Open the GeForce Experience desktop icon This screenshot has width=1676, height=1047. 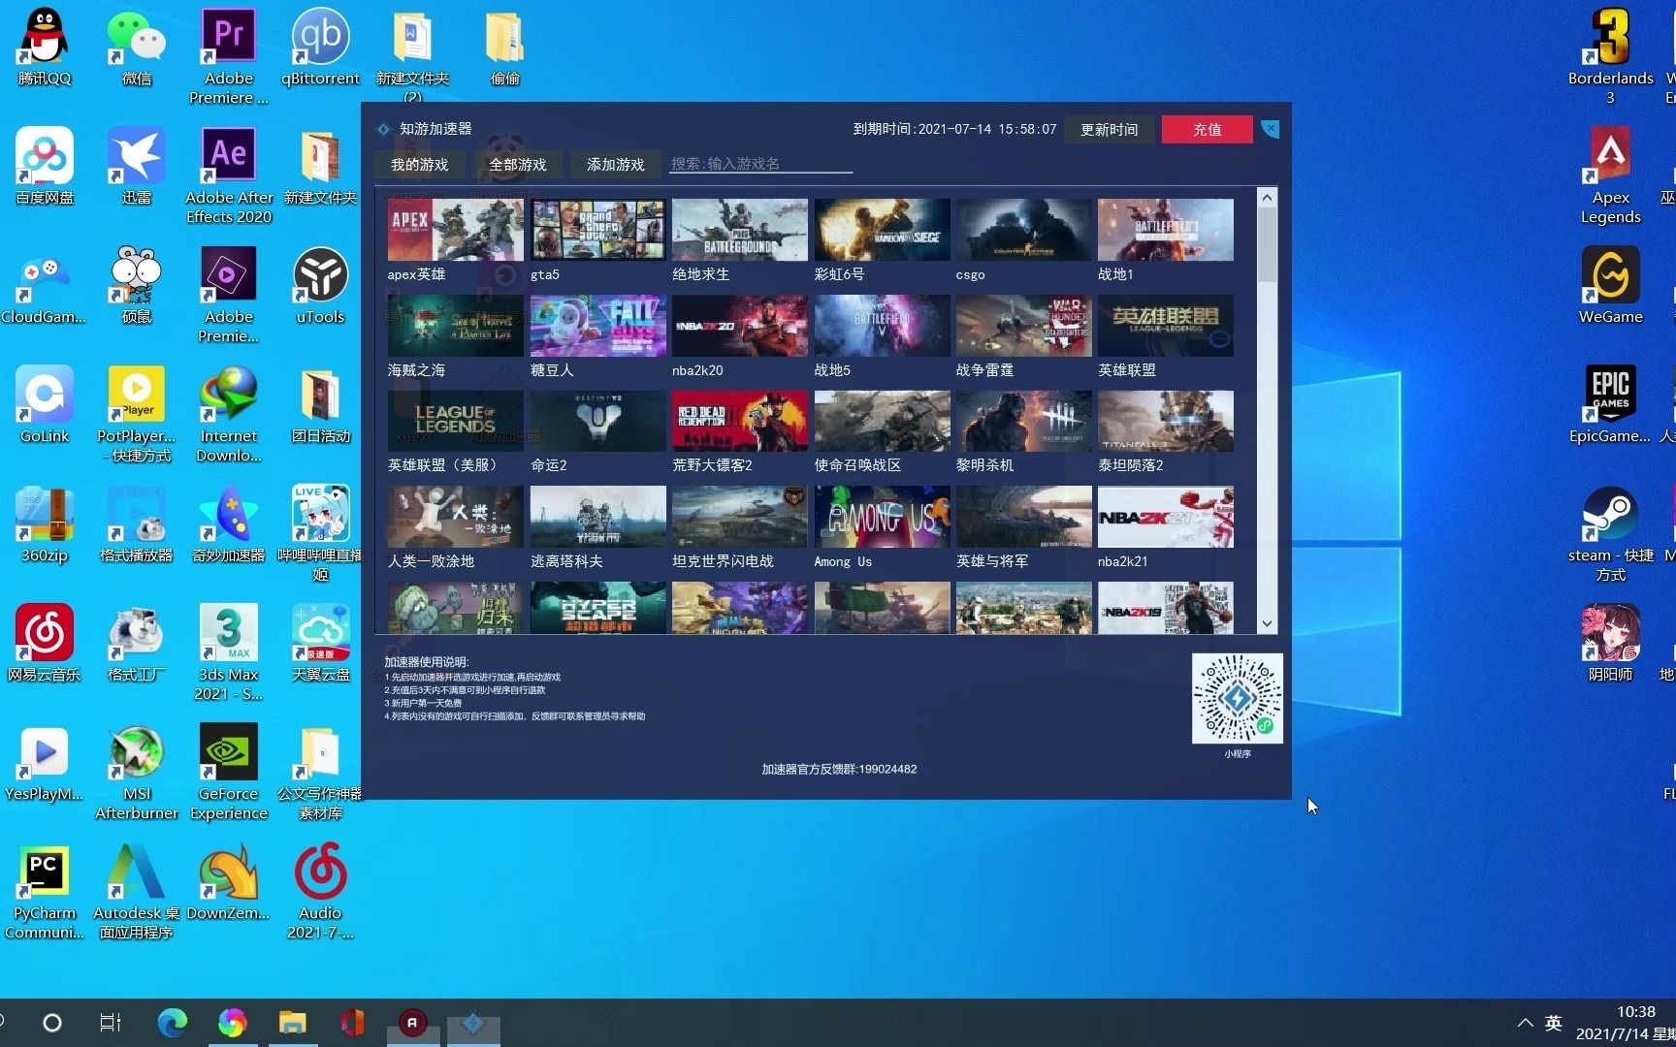[x=229, y=772]
